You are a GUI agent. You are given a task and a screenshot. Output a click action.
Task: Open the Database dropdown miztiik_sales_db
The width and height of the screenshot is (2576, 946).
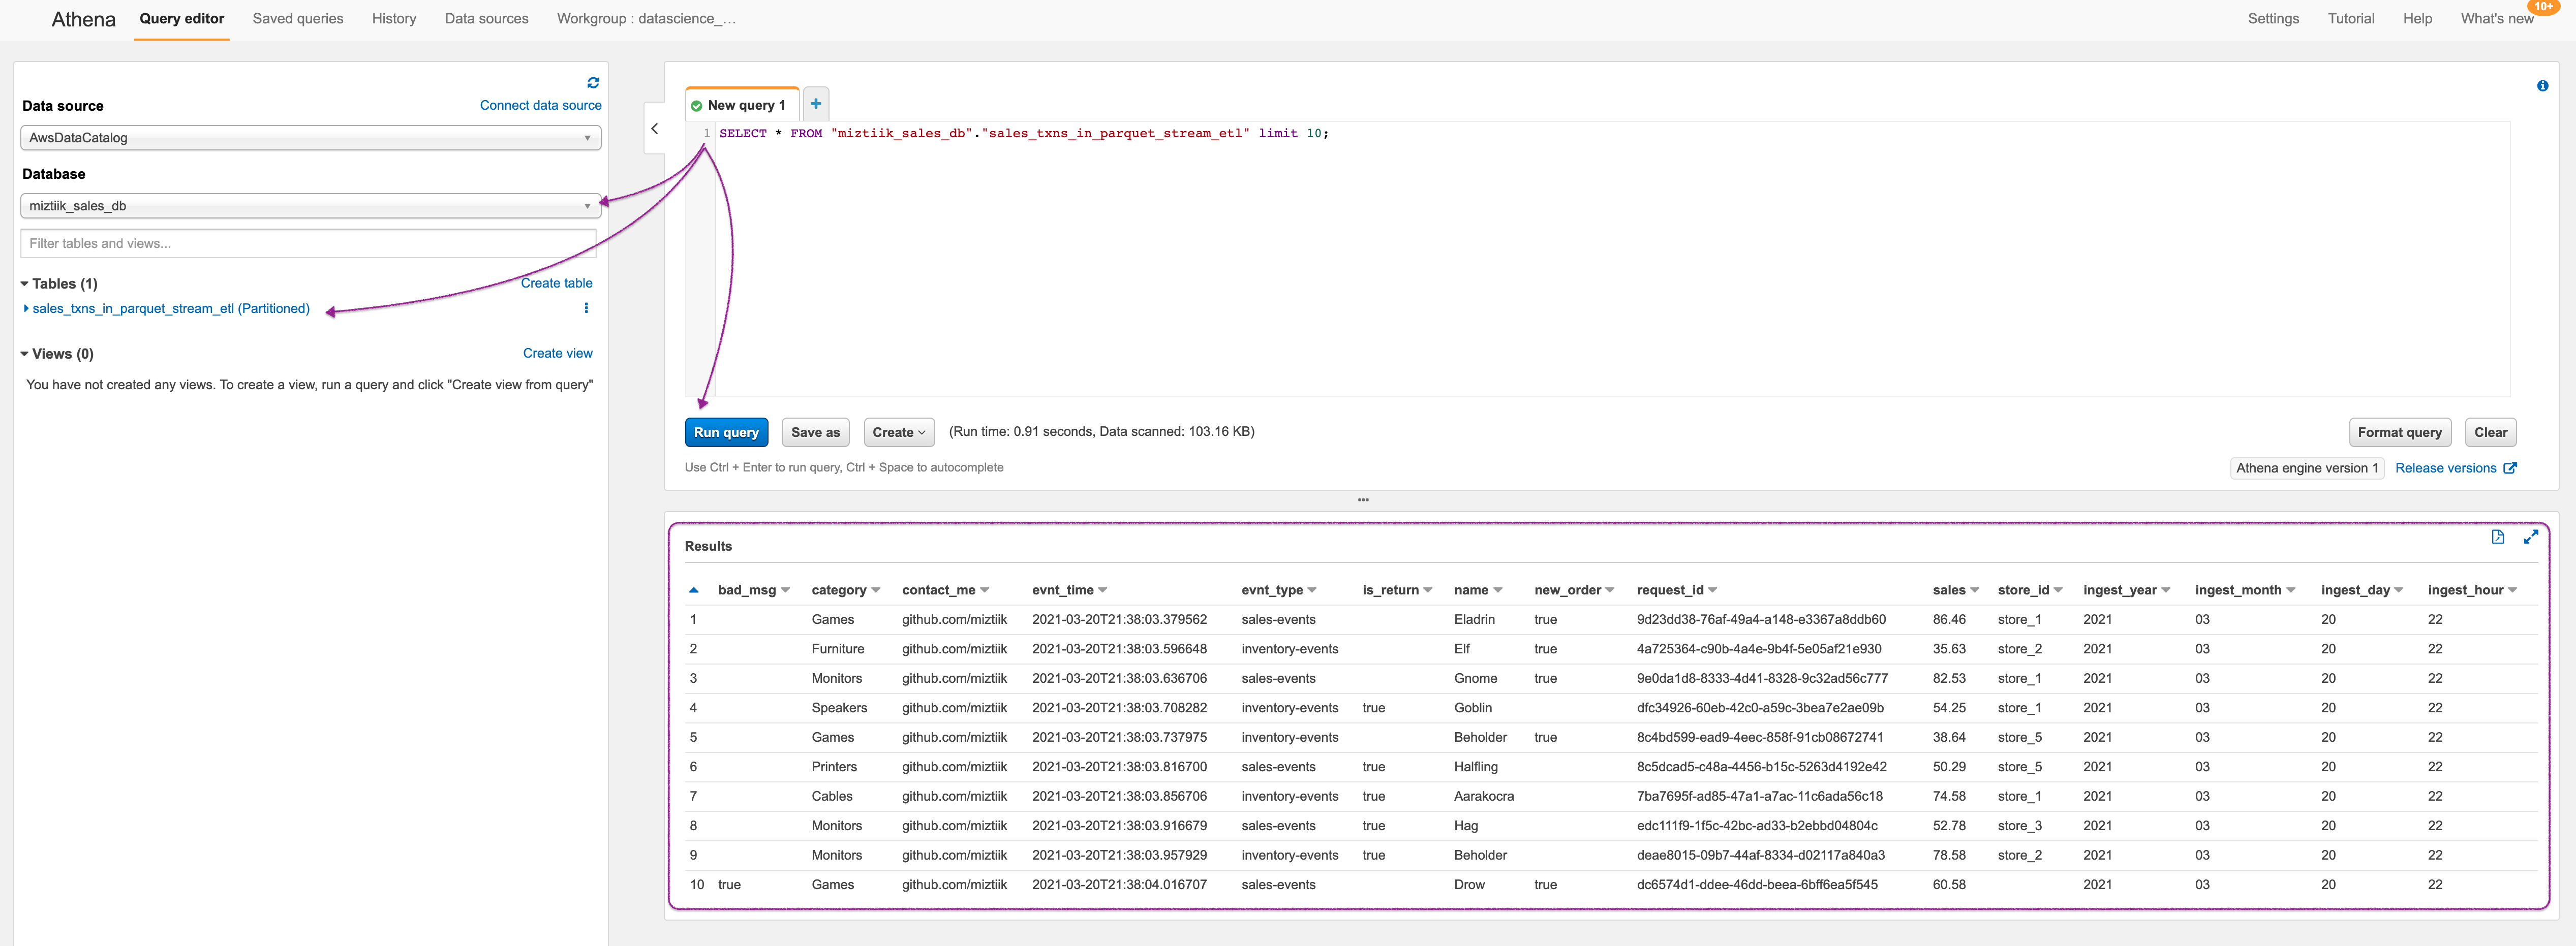[310, 206]
